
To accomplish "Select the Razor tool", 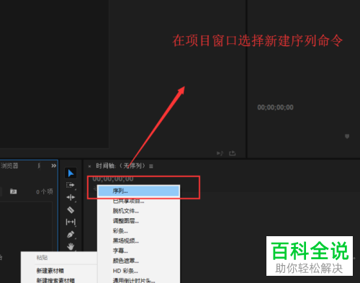I will point(71,210).
